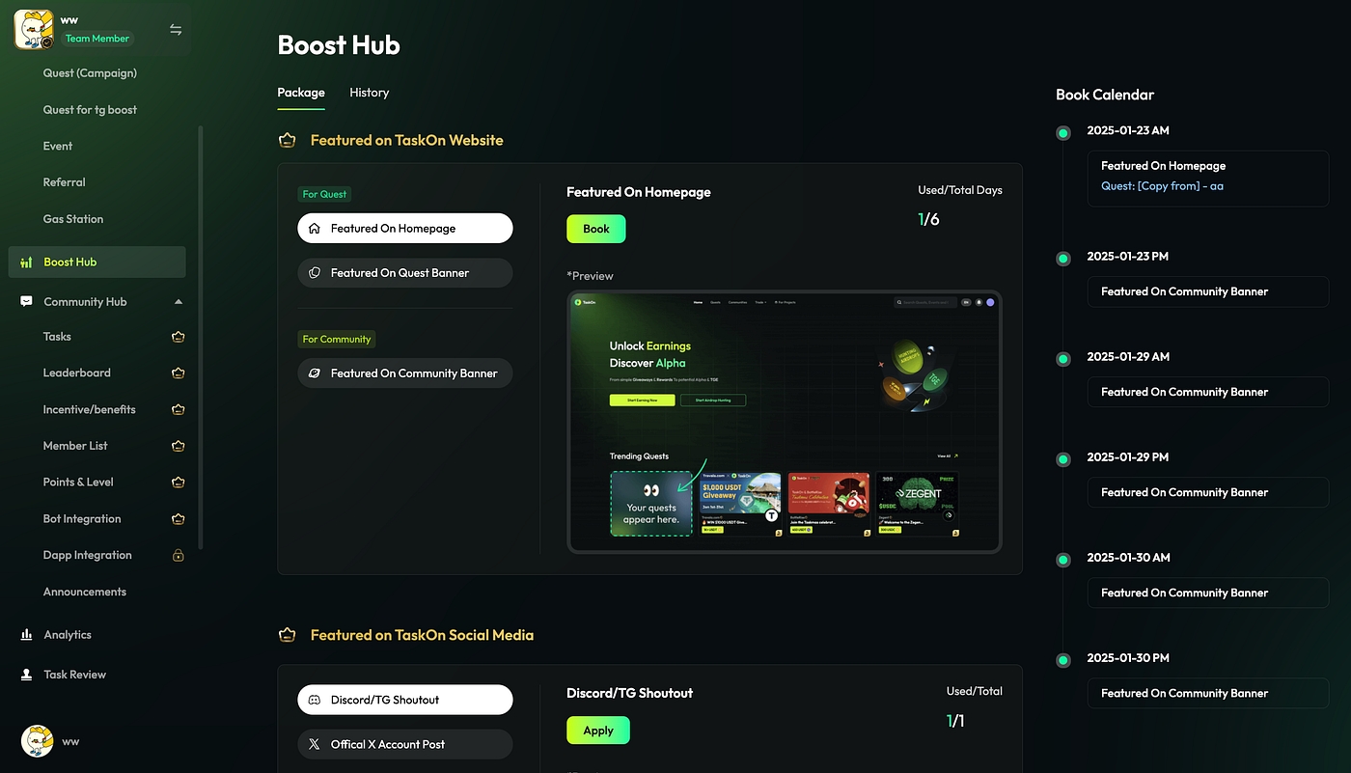Choose the Offical X Account Post option

coord(404,744)
